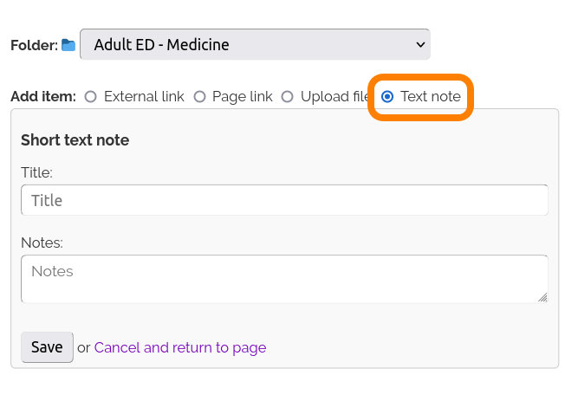Click the Short text note heading
Viewport: 565px width, 401px height.
75,140
